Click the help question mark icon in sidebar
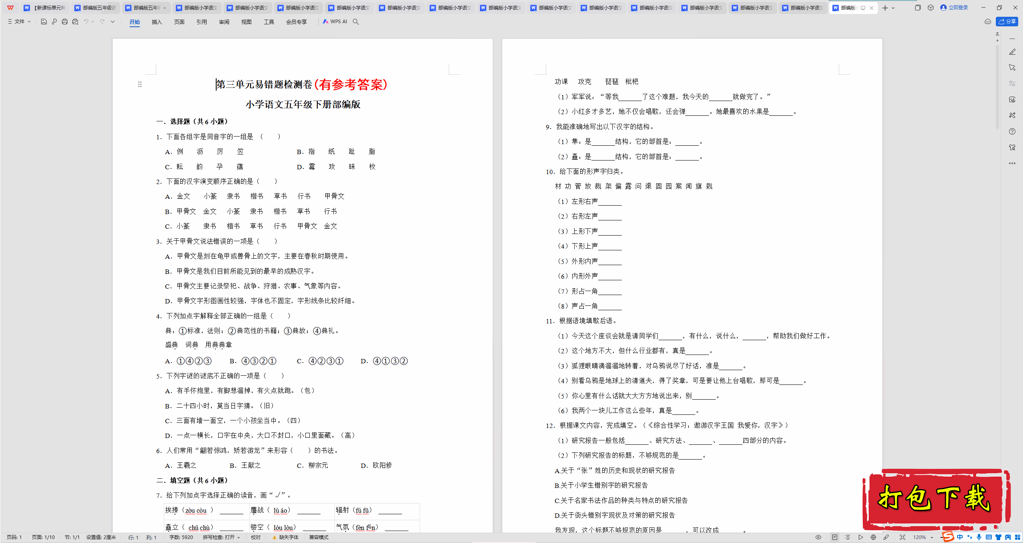 1012,131
